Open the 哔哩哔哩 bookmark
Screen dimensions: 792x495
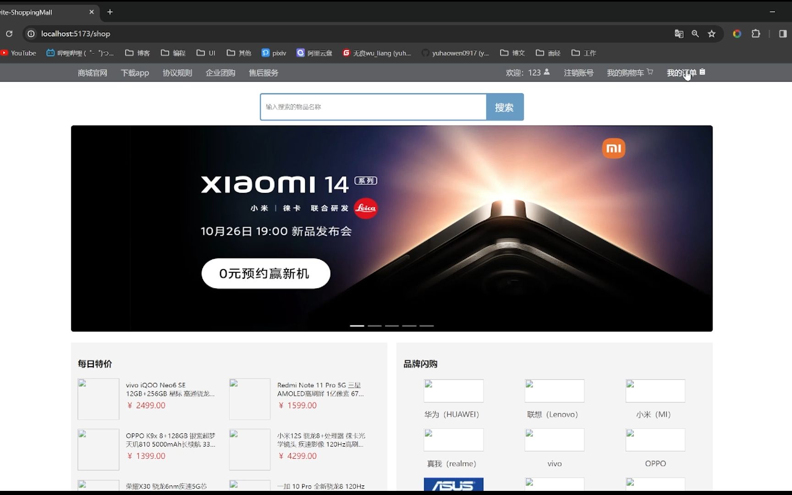click(80, 53)
